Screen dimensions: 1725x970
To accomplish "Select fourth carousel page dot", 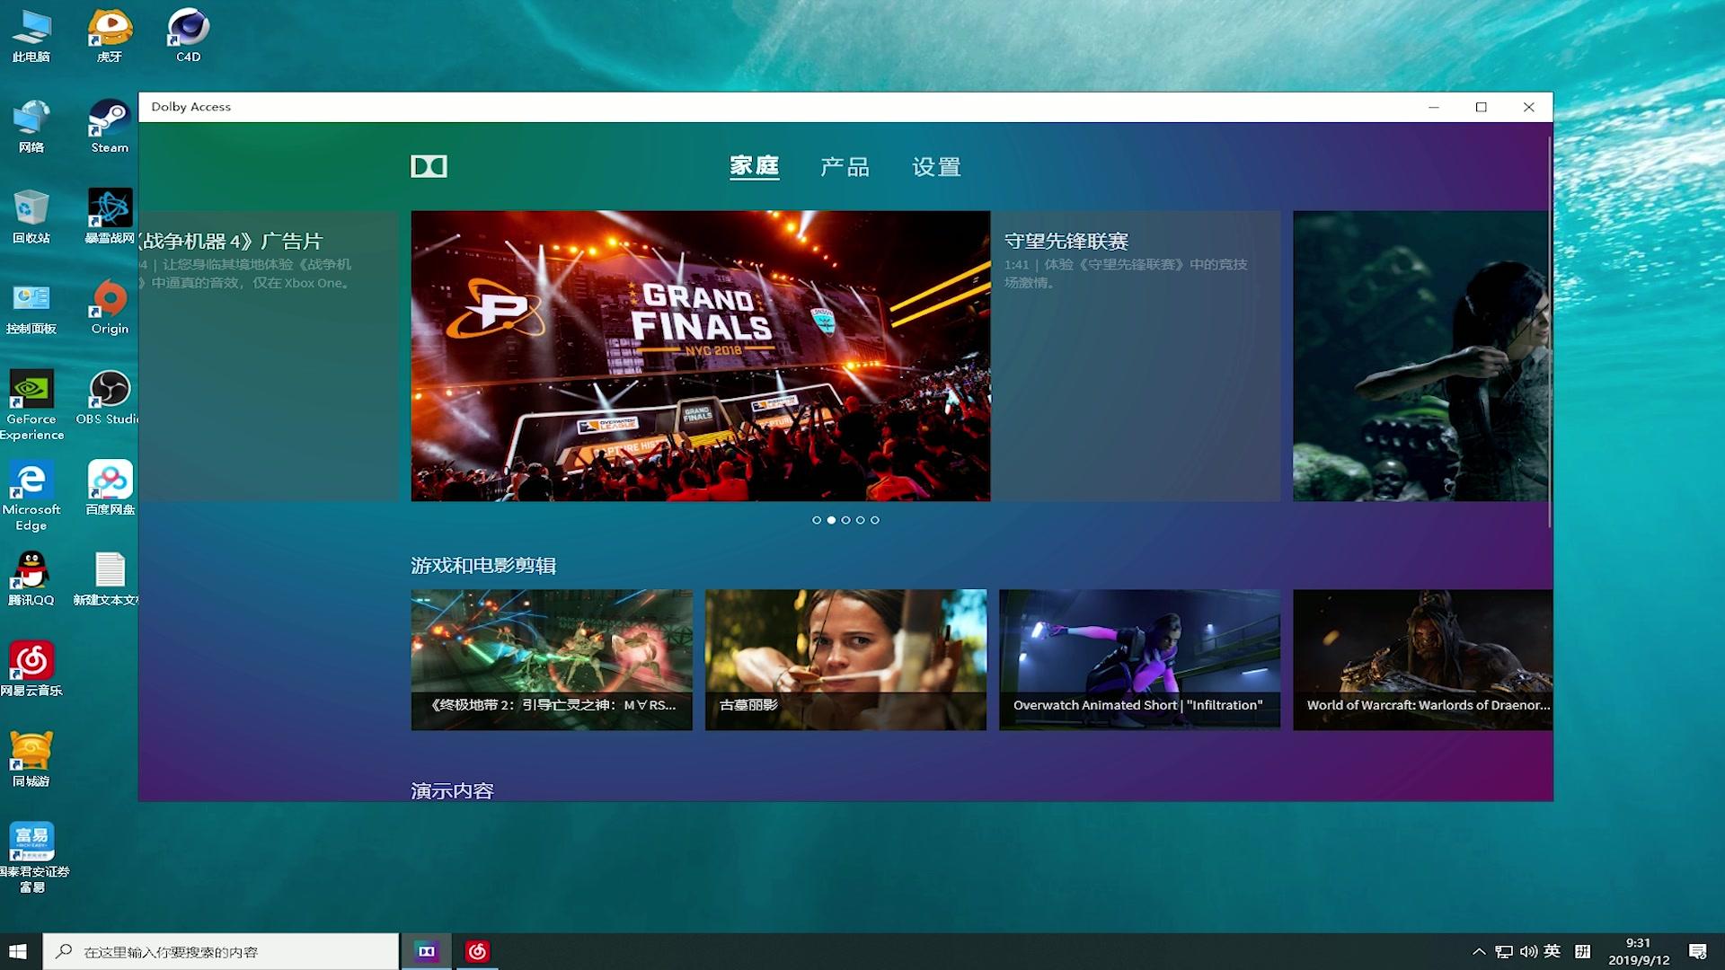I will (860, 520).
